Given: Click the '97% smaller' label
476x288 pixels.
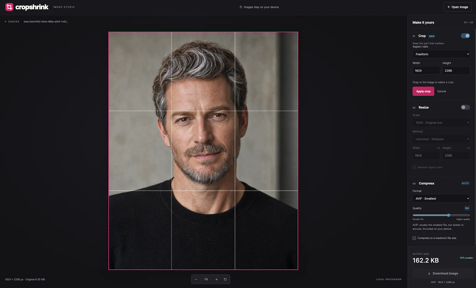Looking at the screenshot, I should click(466, 258).
